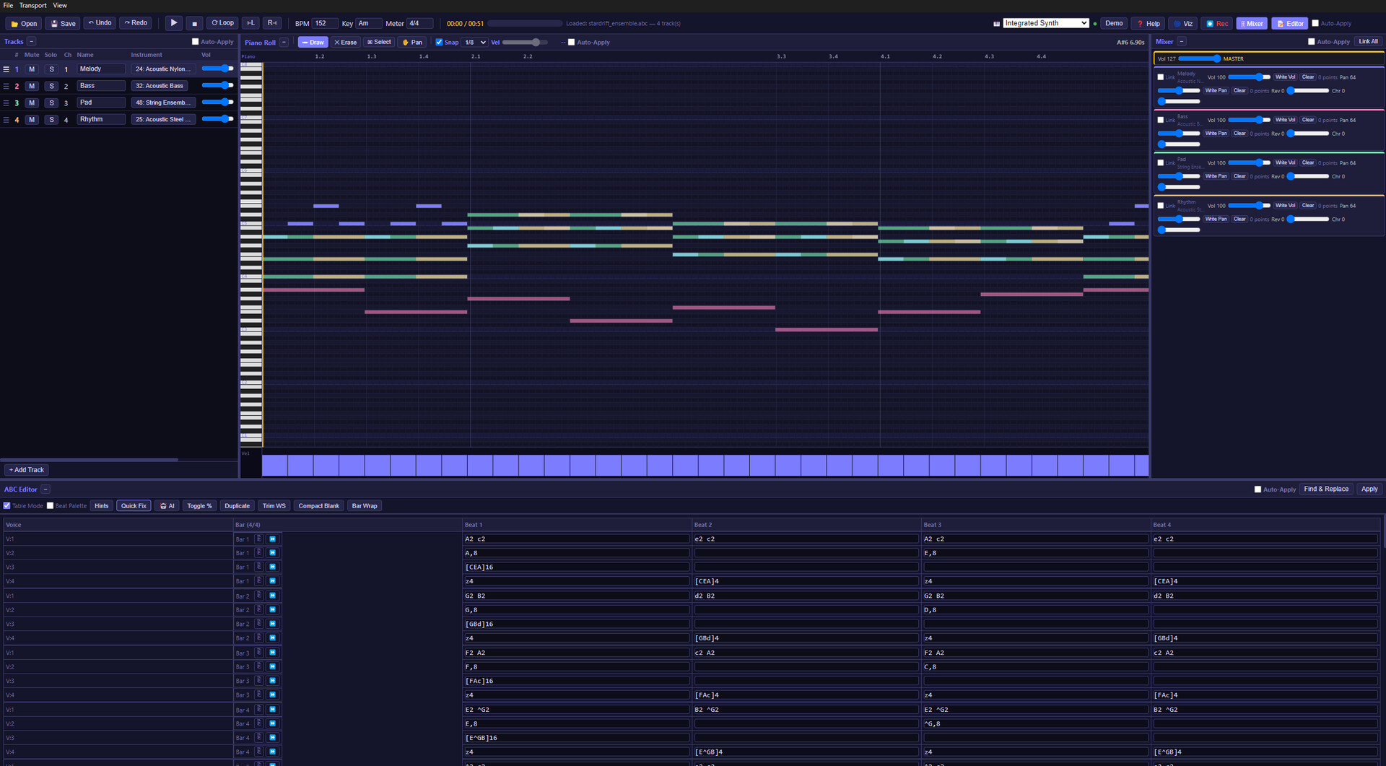Stop playback with the Stop button

(x=194, y=23)
